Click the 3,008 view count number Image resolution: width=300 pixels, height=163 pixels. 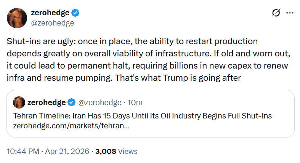(106, 151)
